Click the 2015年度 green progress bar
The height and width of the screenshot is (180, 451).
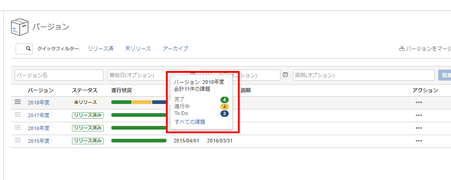click(139, 141)
